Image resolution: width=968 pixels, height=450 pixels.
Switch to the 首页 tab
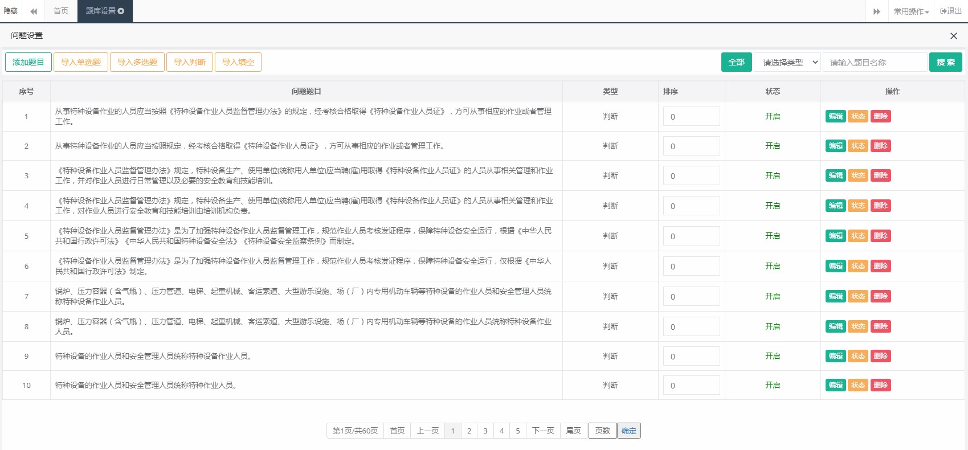click(x=61, y=11)
